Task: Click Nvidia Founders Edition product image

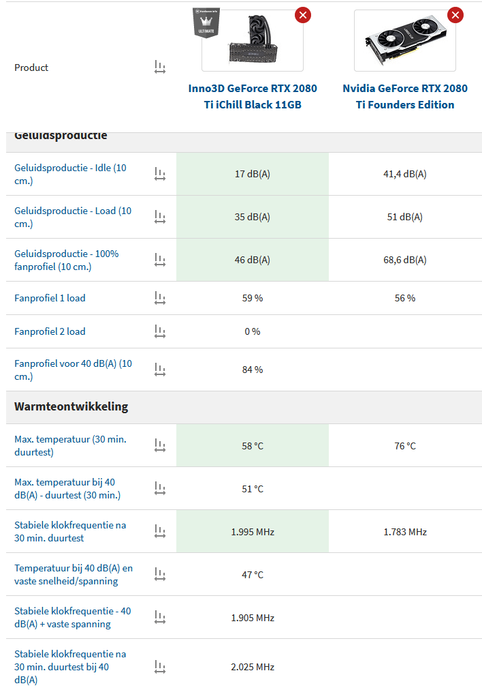Action: tap(405, 41)
